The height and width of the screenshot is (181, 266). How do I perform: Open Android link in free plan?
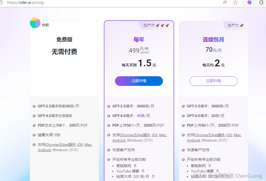[44, 150]
